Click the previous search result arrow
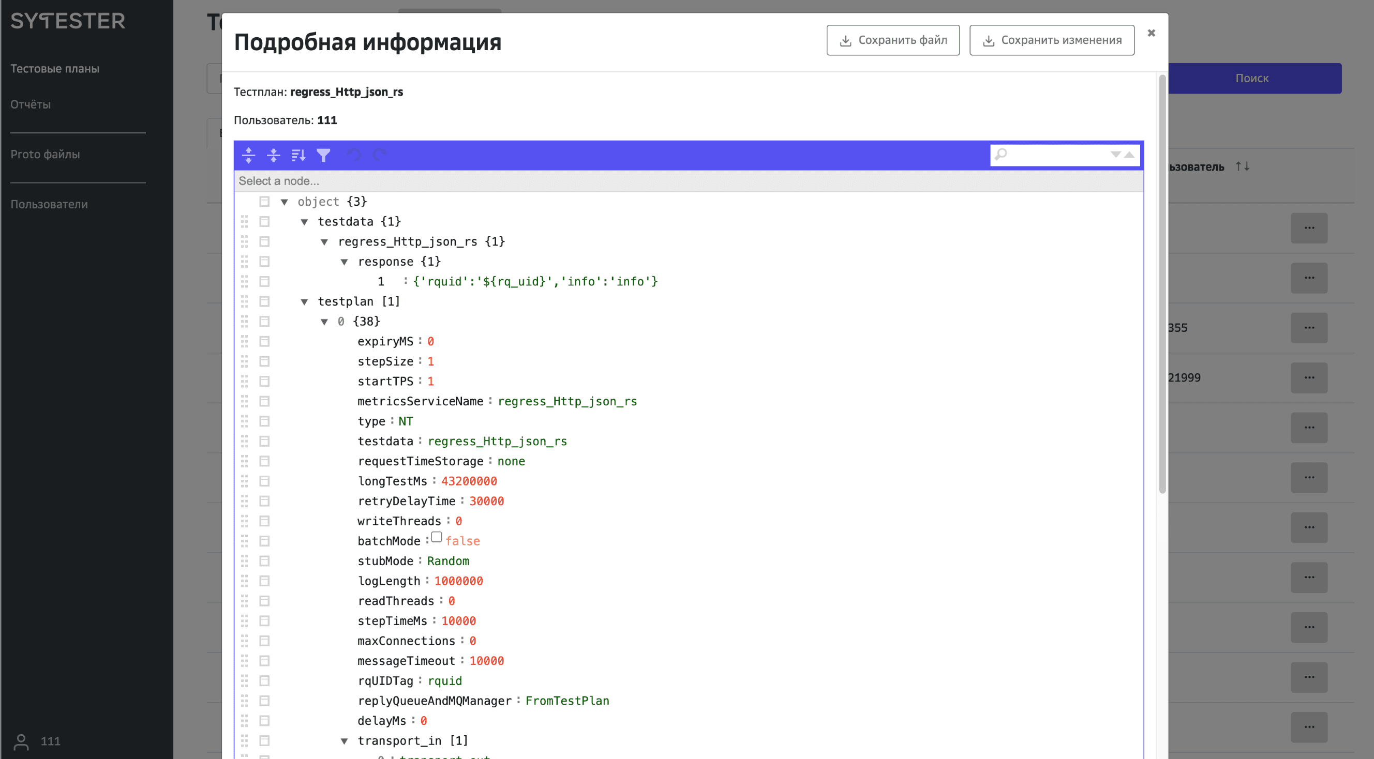This screenshot has width=1374, height=759. tap(1129, 155)
